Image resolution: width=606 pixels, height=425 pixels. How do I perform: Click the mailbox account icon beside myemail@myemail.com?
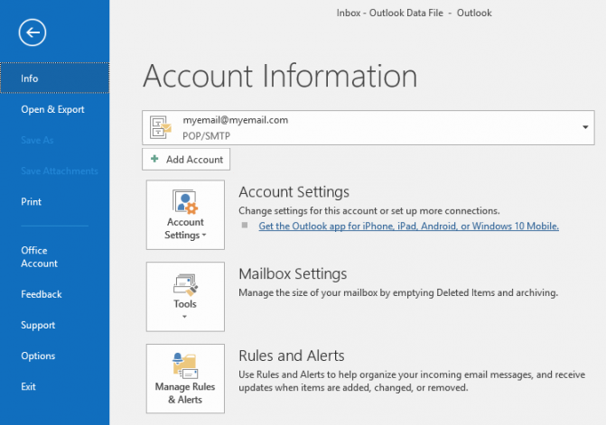click(x=161, y=127)
